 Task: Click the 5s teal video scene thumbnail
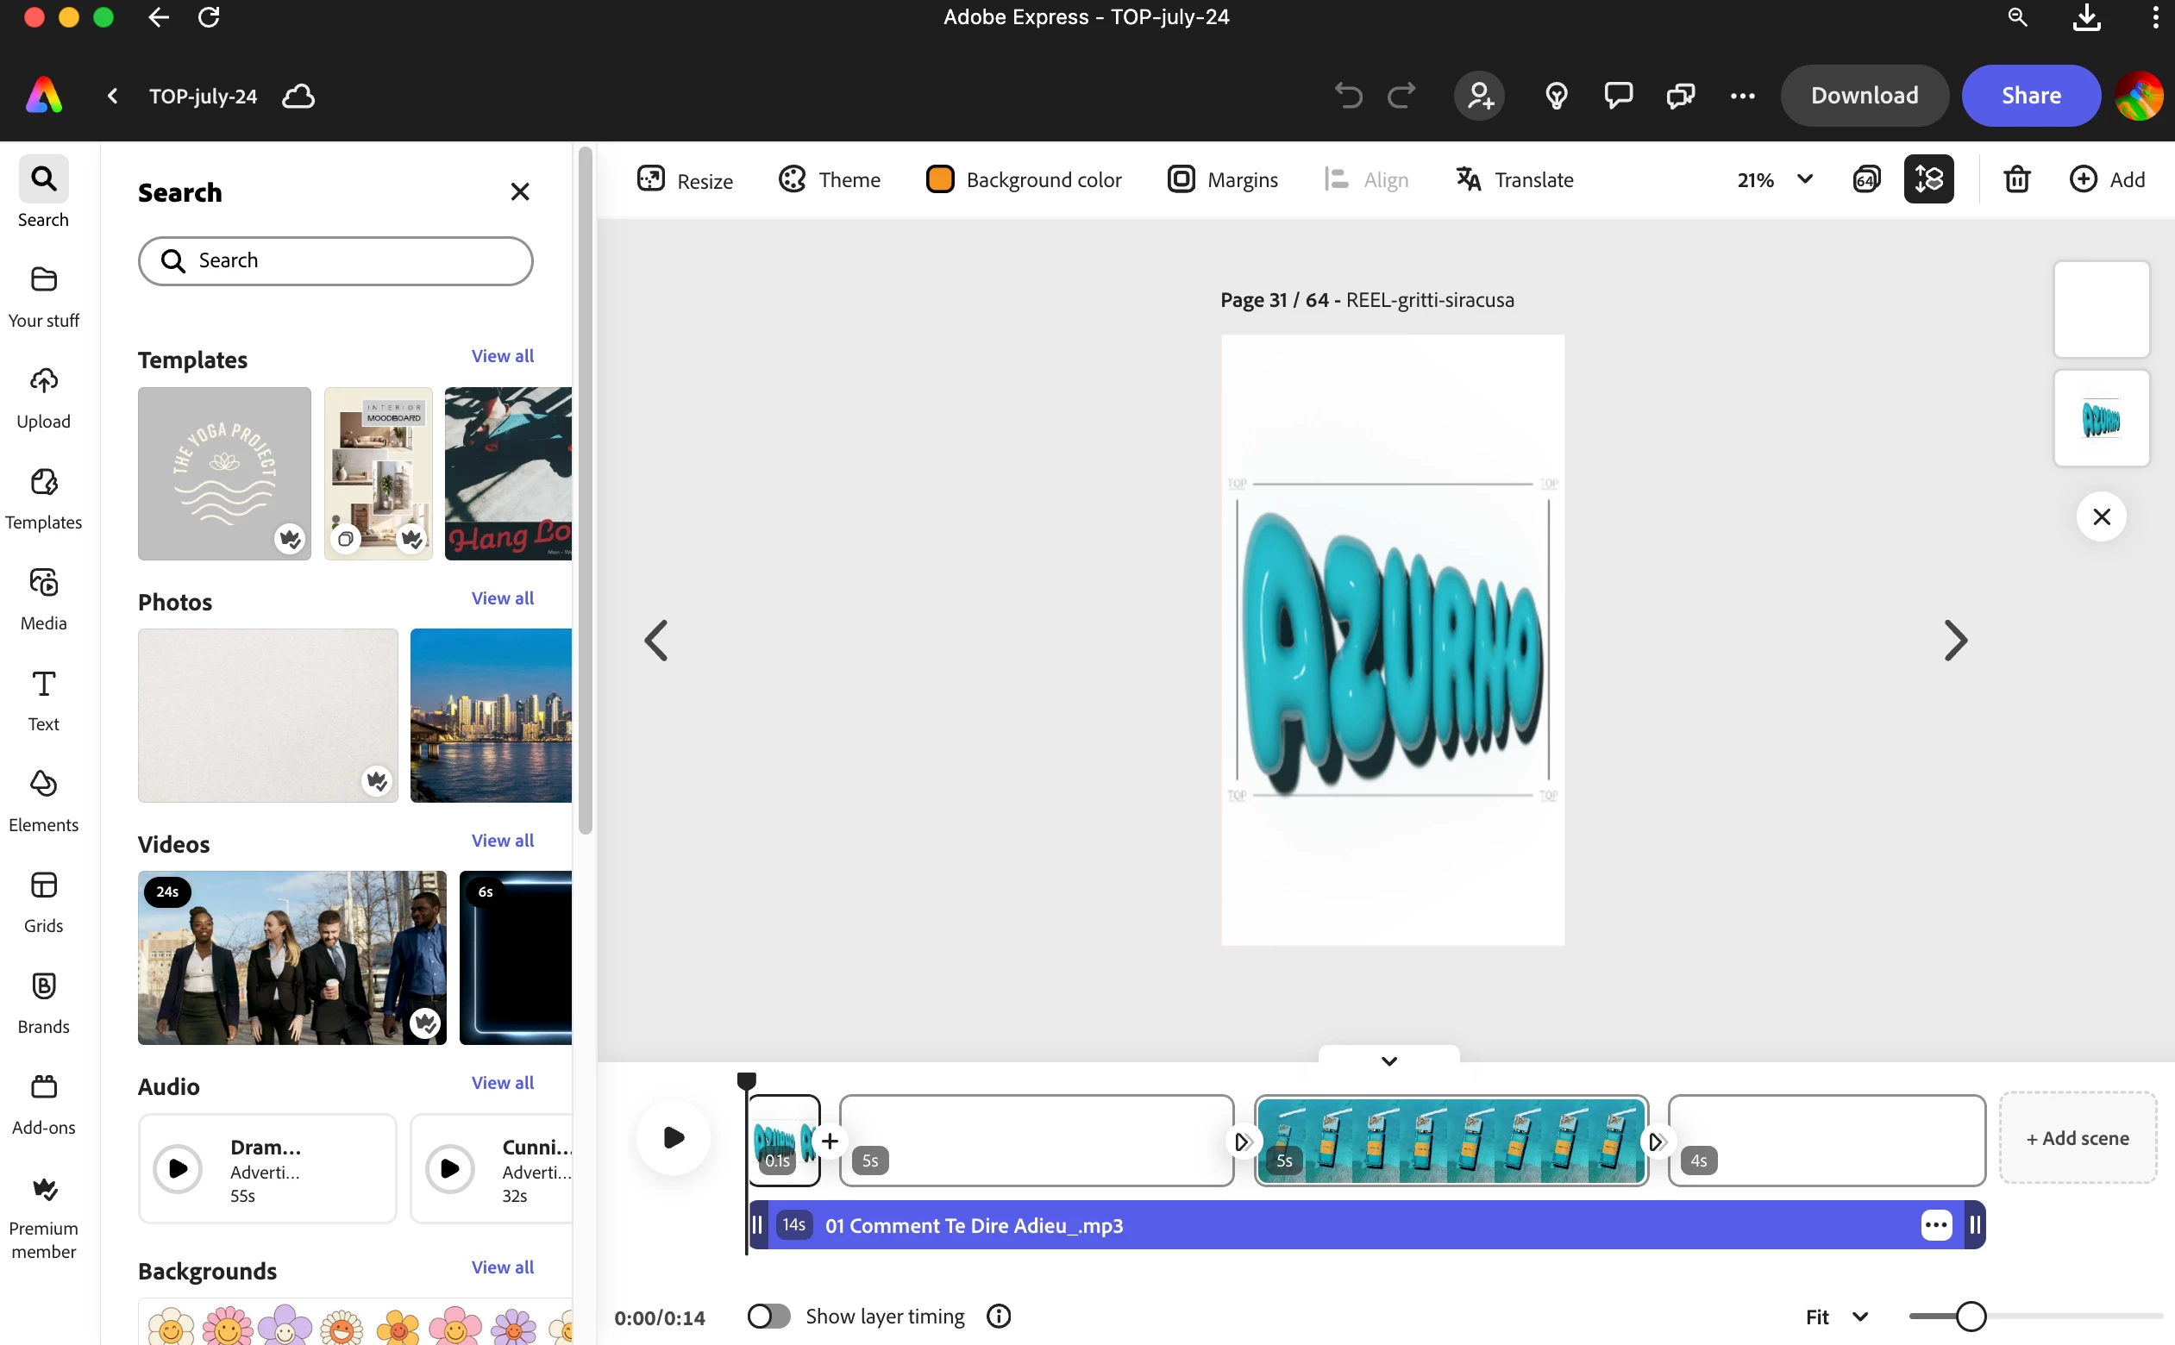(1450, 1139)
